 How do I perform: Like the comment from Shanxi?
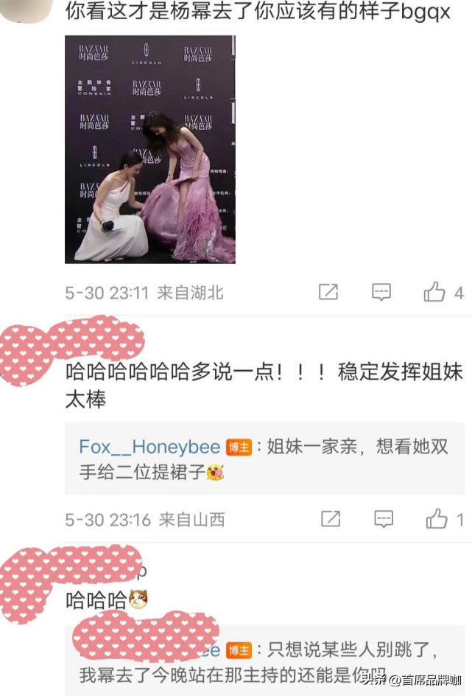point(437,518)
